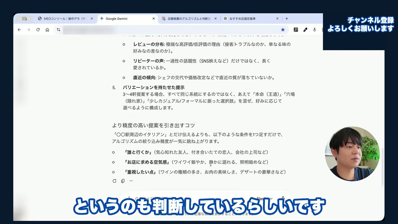Screen dimensions: 398x224
Task: Select the Google Gemini tab
Action: point(127,19)
